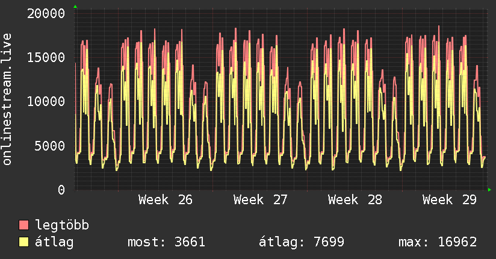Select the Week 28 axis label
Image resolution: width=496 pixels, height=259 pixels.
coord(355,200)
